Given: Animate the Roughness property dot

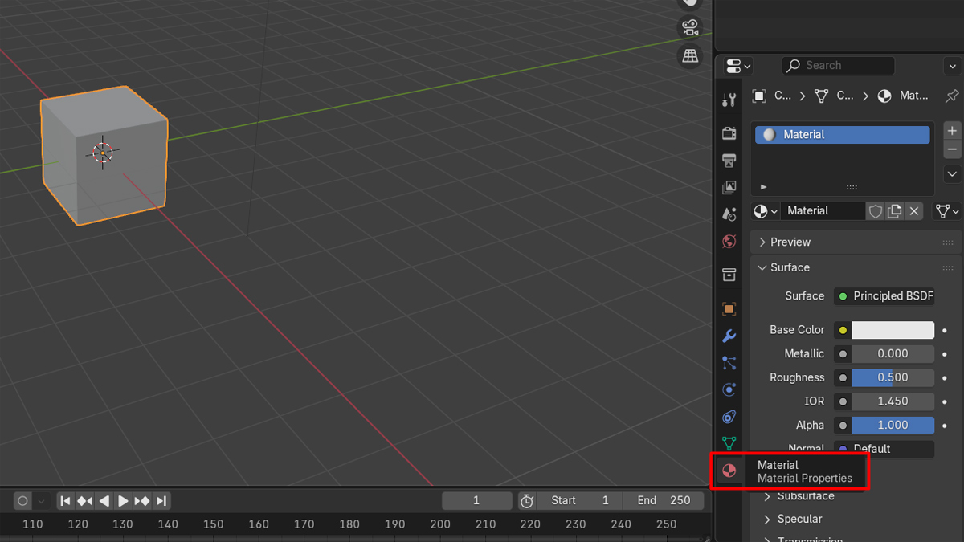Looking at the screenshot, I should point(945,377).
